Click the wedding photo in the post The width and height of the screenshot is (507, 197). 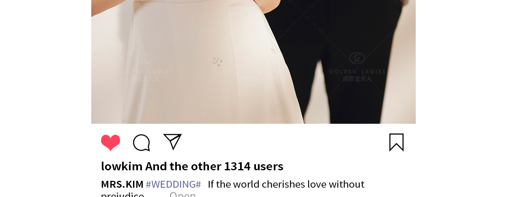(x=253, y=62)
